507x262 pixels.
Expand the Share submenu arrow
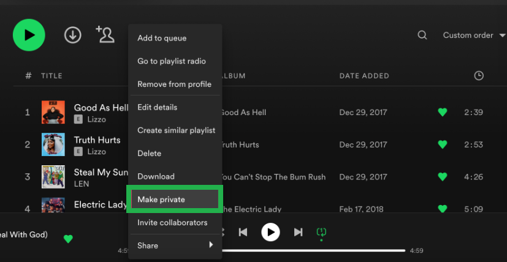coord(211,245)
